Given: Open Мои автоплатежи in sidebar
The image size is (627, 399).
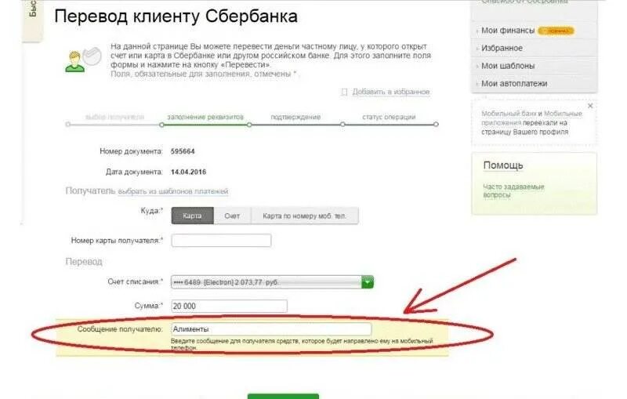Looking at the screenshot, I should point(514,84).
